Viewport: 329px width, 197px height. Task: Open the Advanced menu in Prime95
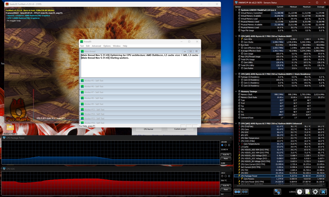point(96,46)
